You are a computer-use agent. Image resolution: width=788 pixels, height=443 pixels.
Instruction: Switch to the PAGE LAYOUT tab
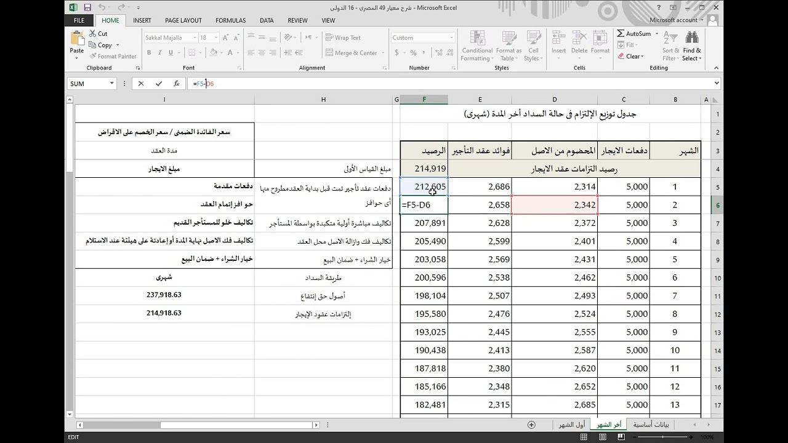[183, 20]
